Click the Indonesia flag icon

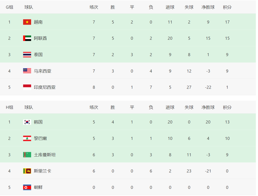tap(27, 87)
